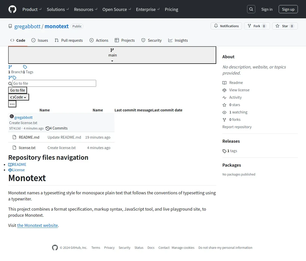Click the book icon beside README navigation link
The width and height of the screenshot is (306, 261).
[10, 165]
